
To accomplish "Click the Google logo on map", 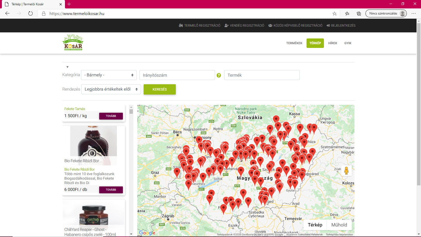I will (x=147, y=233).
